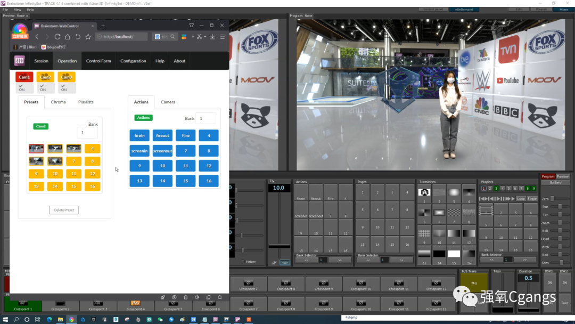Screen dimensions: 575x324
Task: Enable the Helper checkbox
Action: click(243, 262)
